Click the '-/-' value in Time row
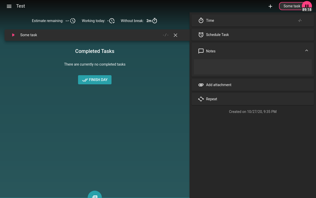This screenshot has height=198, width=316. 300,21
